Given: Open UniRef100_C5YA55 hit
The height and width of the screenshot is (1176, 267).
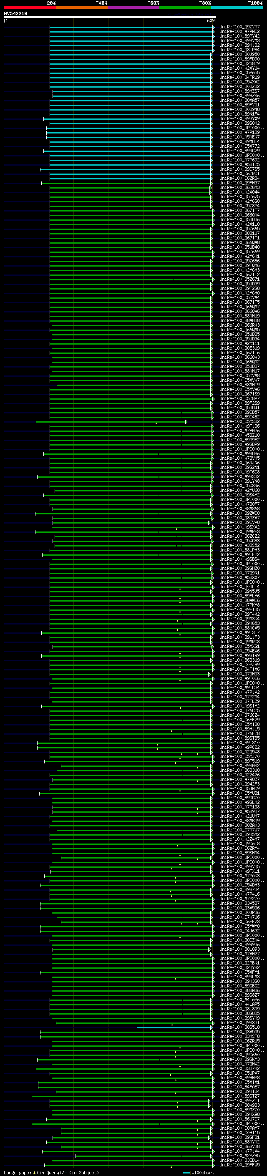Looking at the screenshot, I should [239, 73].
